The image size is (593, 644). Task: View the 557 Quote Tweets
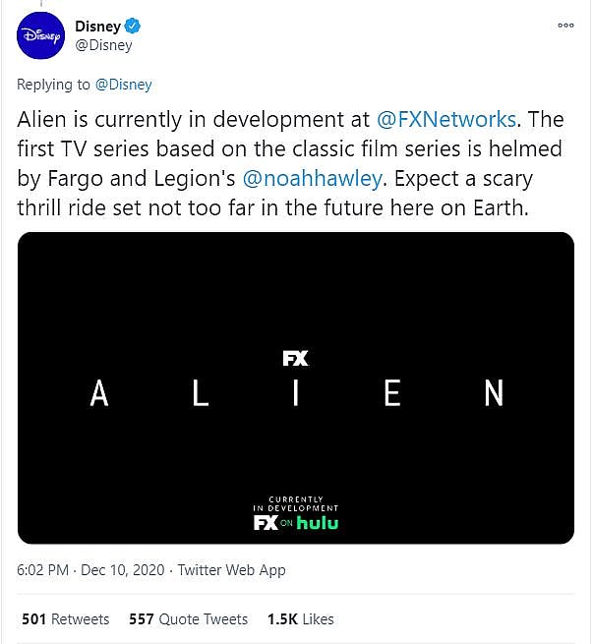pos(188,619)
